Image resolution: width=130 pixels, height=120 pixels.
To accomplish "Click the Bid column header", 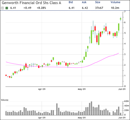I will pos(71,2).
